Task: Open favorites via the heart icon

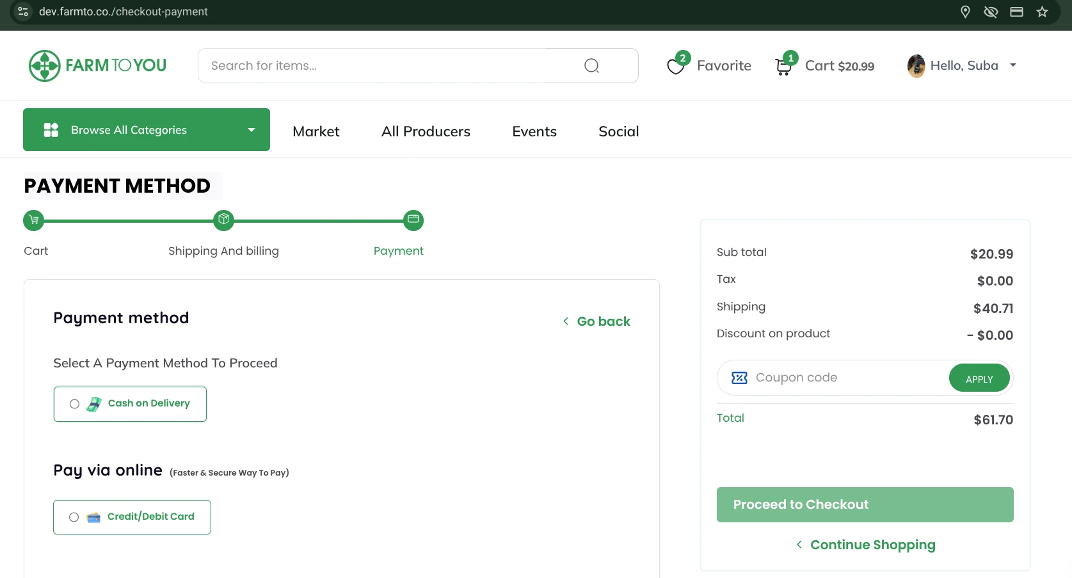Action: click(675, 66)
